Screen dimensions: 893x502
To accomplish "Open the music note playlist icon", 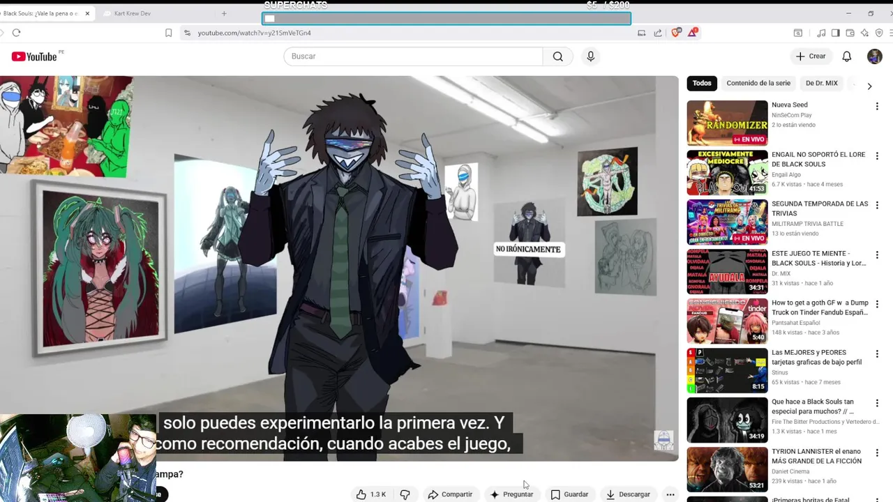I will pyautogui.click(x=821, y=33).
